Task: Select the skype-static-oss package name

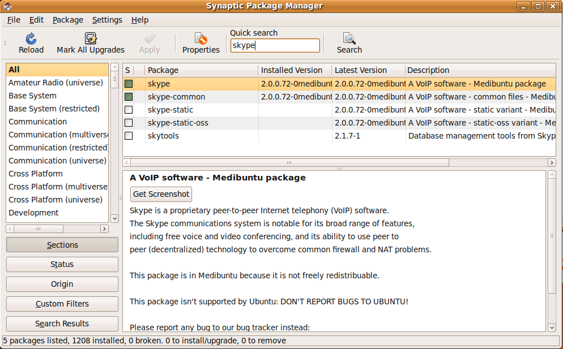Action: click(x=178, y=123)
